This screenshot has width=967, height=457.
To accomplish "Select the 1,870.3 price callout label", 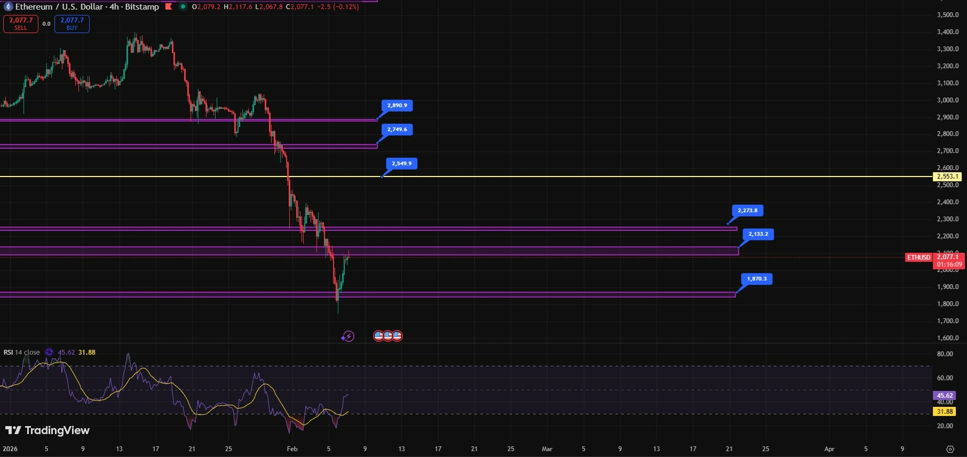I will coord(757,279).
